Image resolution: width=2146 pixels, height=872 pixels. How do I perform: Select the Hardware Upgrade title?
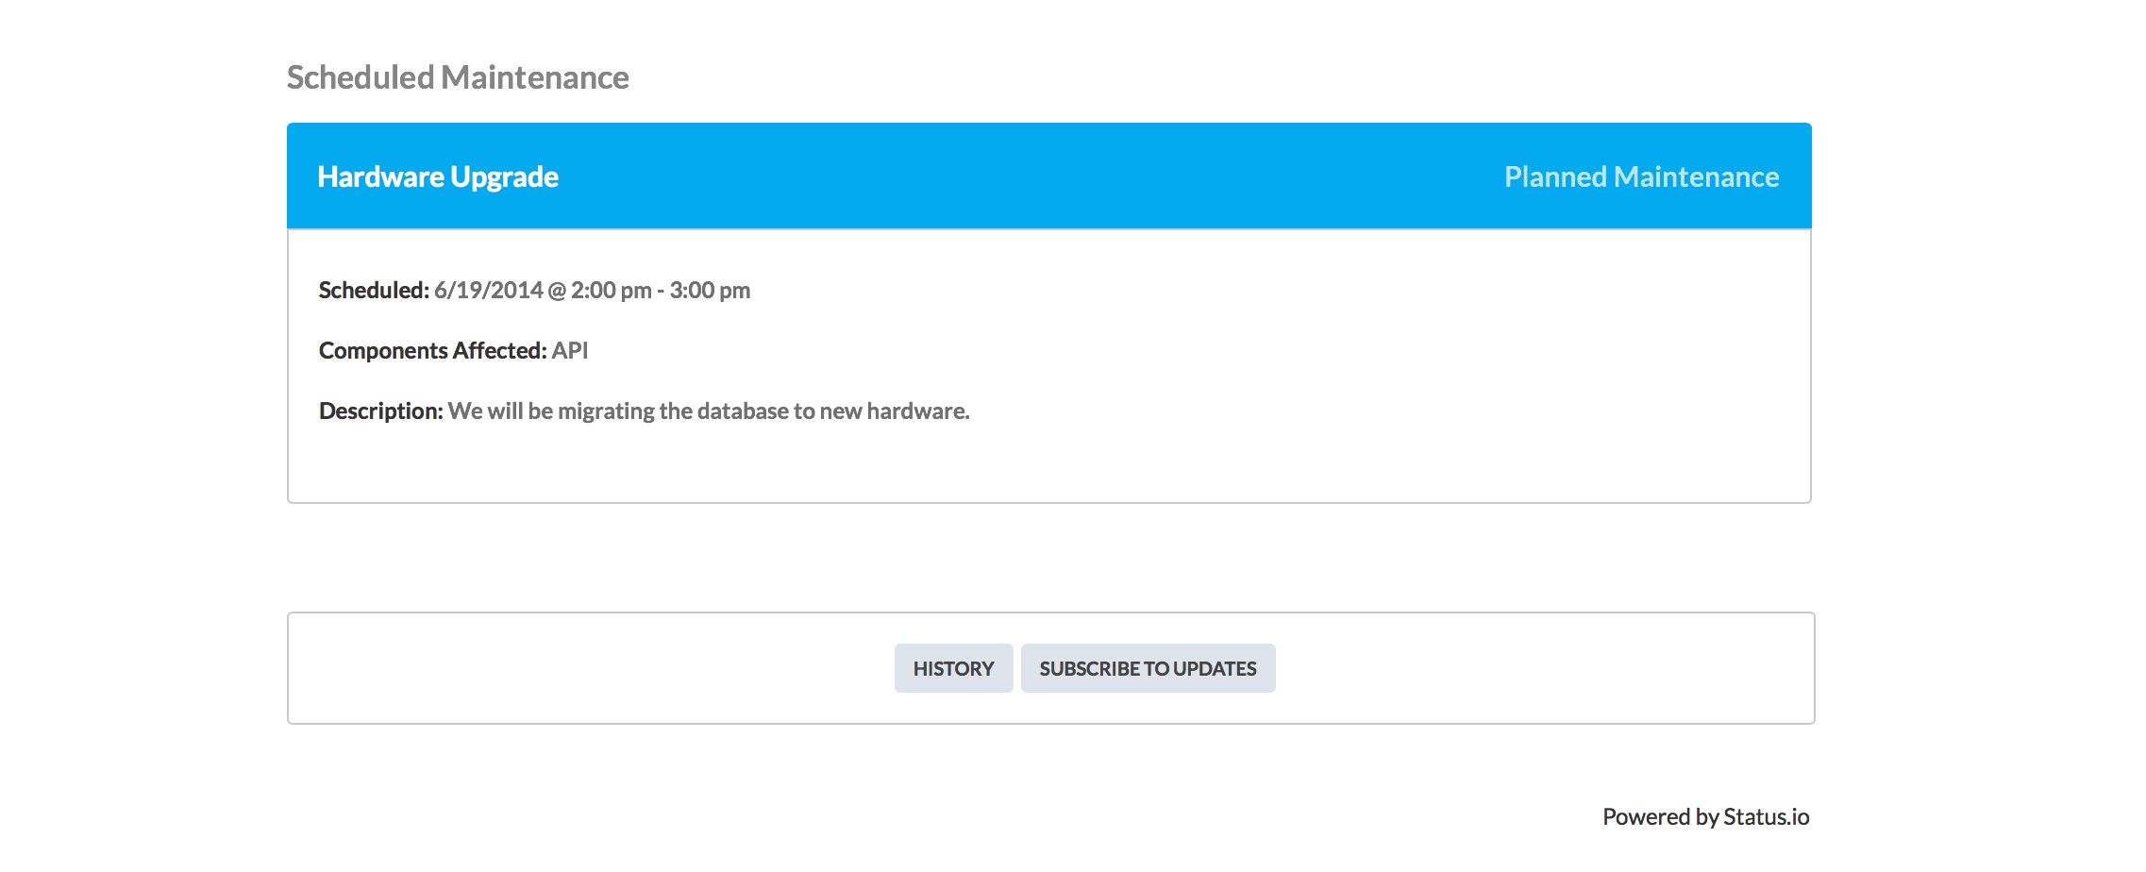438,176
